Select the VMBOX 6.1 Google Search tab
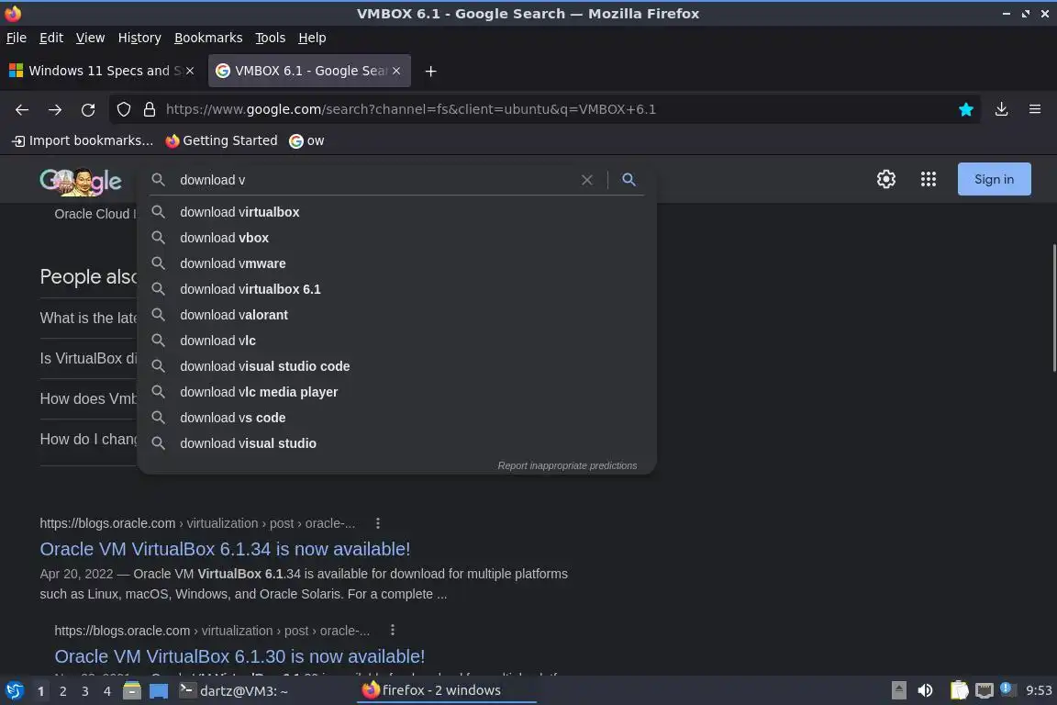 point(309,71)
